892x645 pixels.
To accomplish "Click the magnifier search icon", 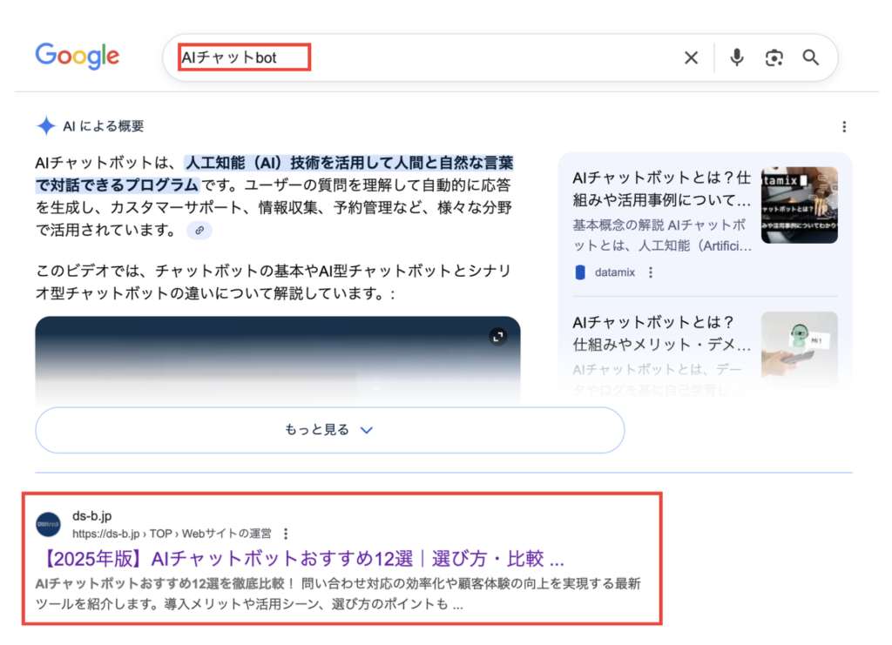I will (x=811, y=57).
